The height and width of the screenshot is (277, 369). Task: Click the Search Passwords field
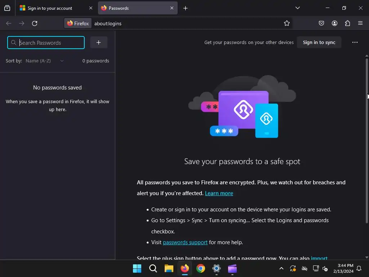[x=46, y=43]
